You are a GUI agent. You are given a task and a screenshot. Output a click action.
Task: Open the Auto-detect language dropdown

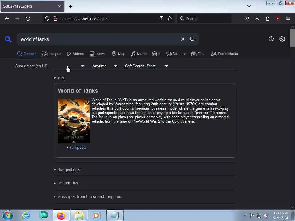point(50,66)
